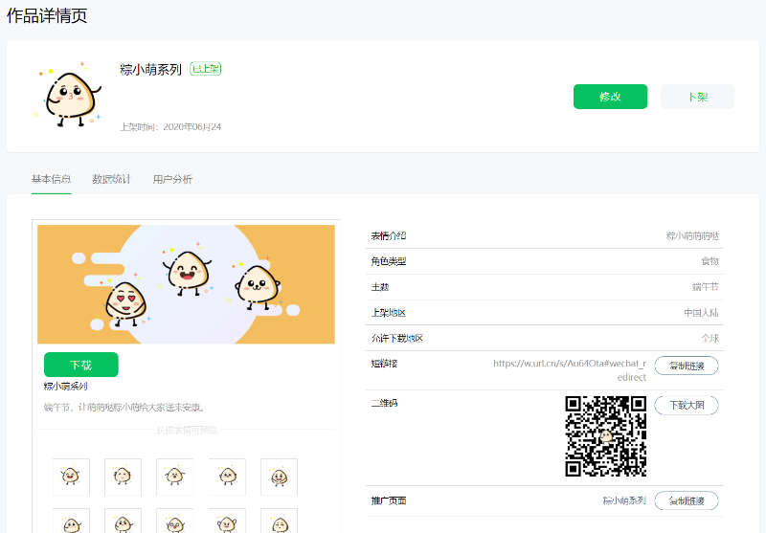The image size is (766, 533).
Task: Click the green 修改 button
Action: pos(610,97)
